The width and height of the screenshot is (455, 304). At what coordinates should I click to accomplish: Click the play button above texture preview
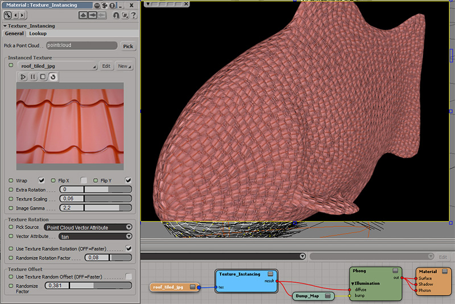(23, 77)
